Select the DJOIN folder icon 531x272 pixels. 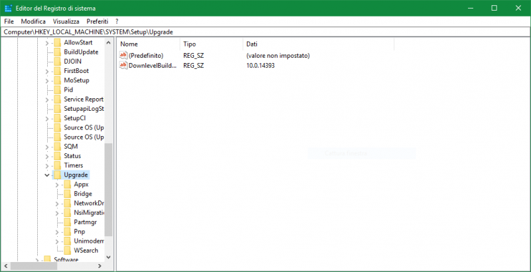tap(58, 62)
